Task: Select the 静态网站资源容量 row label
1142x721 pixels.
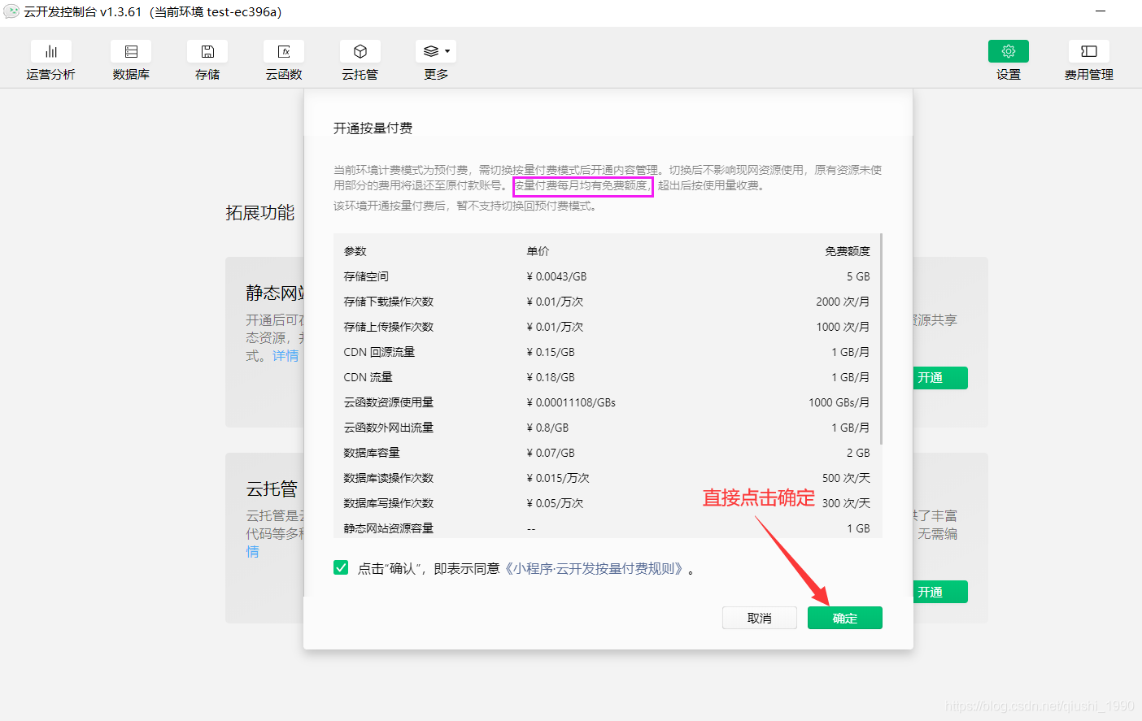Action: point(389,528)
